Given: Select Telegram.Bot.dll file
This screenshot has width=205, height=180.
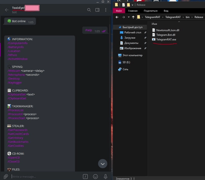Looking at the screenshot, I should tap(164, 35).
